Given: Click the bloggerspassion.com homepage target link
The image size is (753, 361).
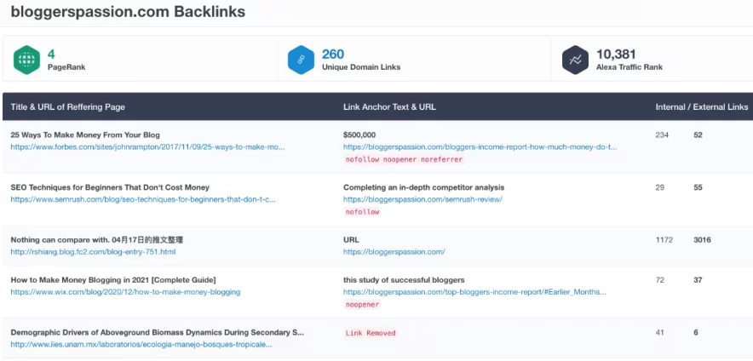Looking at the screenshot, I should [x=394, y=251].
